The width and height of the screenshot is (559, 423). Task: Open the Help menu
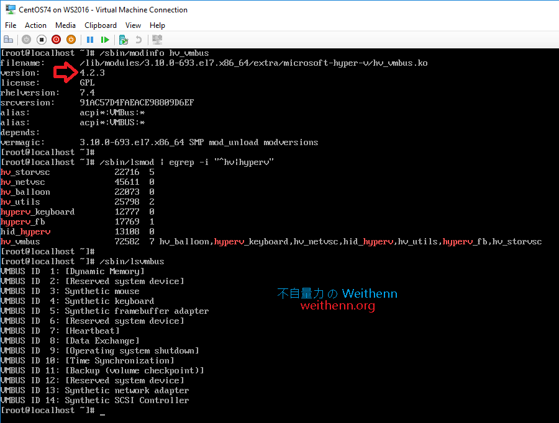click(157, 25)
